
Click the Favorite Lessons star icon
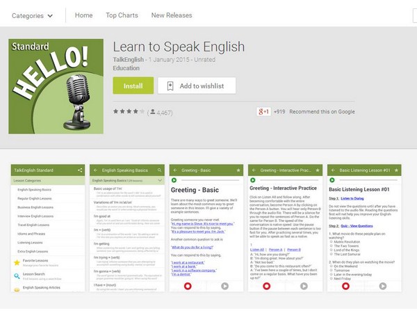click(x=16, y=262)
